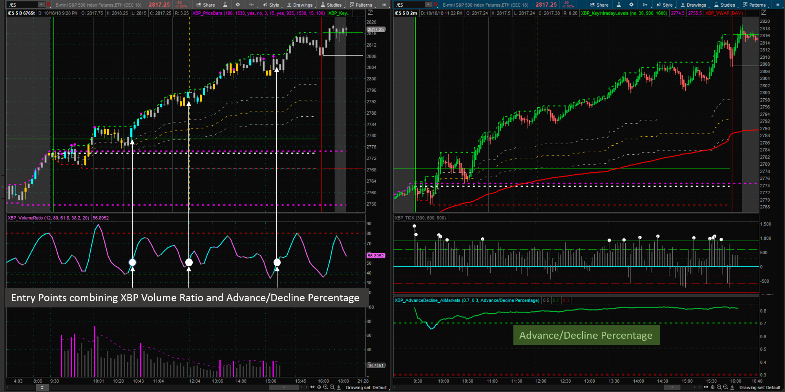
Task: Click the crosshair pan icon below left chart
Action: pyautogui.click(x=319, y=387)
